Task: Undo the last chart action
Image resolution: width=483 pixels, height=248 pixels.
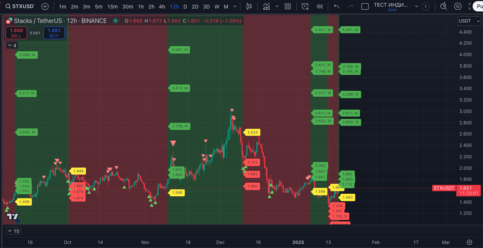Action: pos(336,6)
